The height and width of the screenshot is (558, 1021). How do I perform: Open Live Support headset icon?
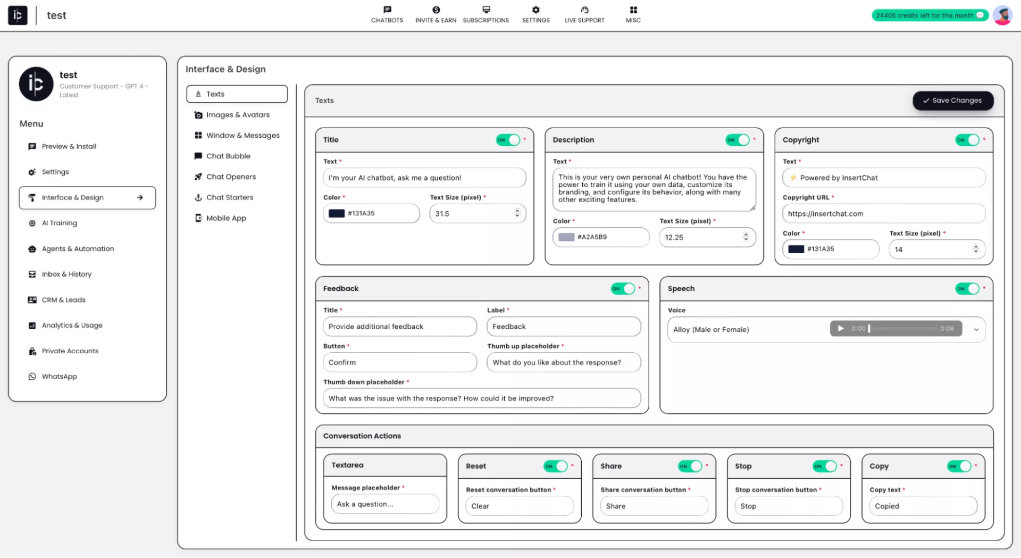coord(584,10)
